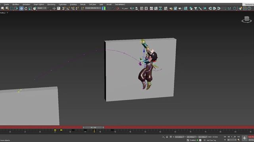Toggle the Scene Explorer icon

point(142,8)
